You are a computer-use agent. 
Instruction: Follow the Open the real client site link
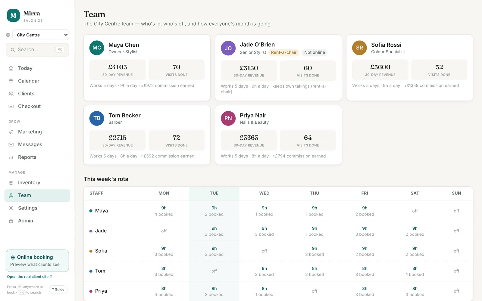click(x=30, y=277)
